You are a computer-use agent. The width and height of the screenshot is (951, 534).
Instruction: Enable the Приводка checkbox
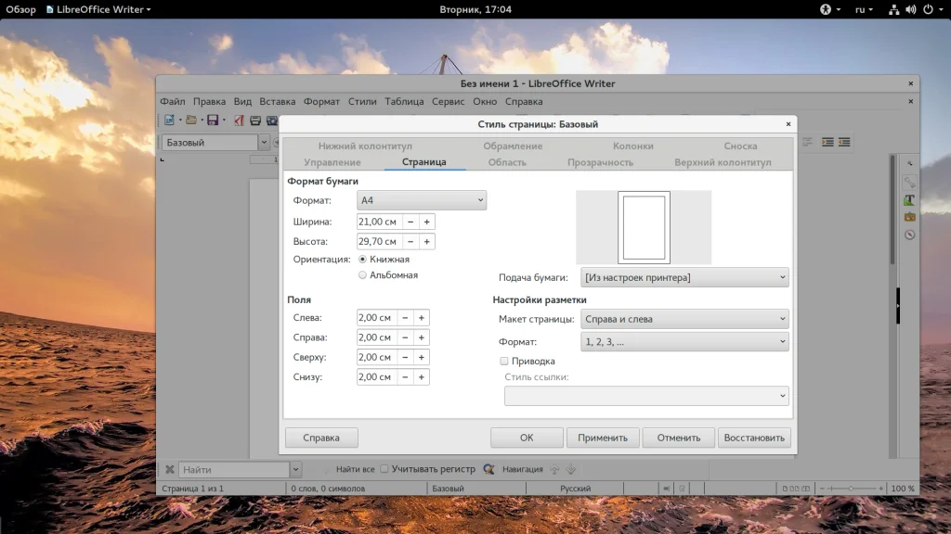(x=504, y=361)
